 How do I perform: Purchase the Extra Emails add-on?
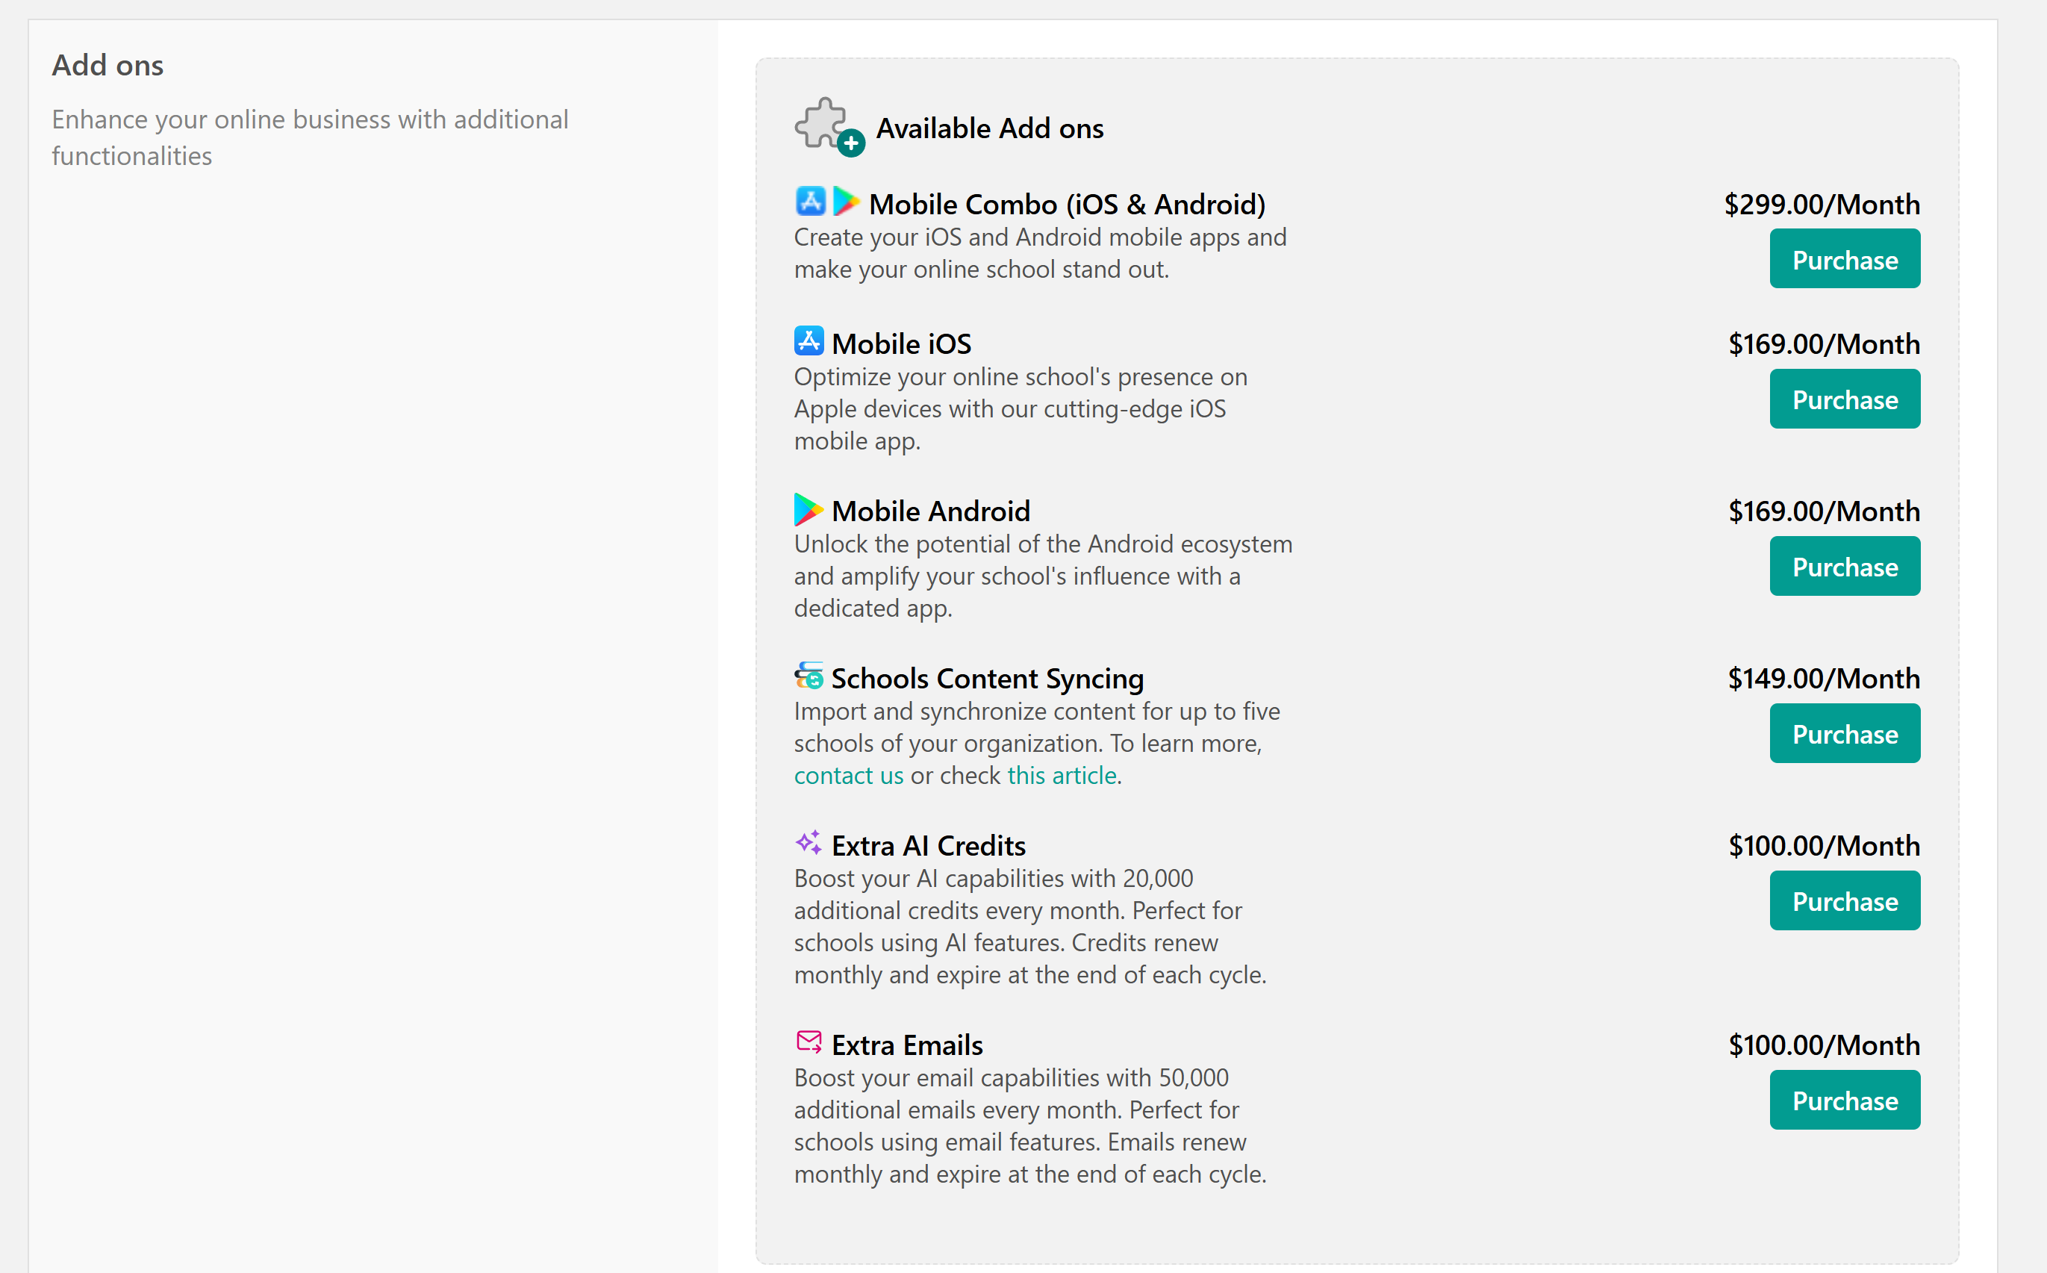(1844, 1101)
